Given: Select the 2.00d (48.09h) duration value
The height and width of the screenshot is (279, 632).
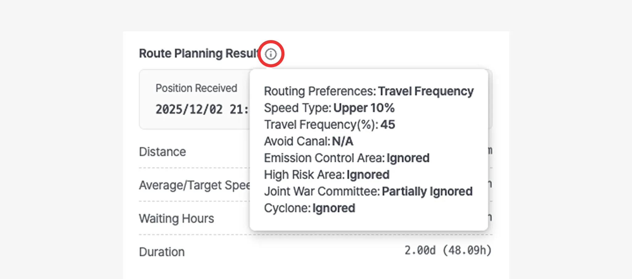Looking at the screenshot, I should (448, 250).
